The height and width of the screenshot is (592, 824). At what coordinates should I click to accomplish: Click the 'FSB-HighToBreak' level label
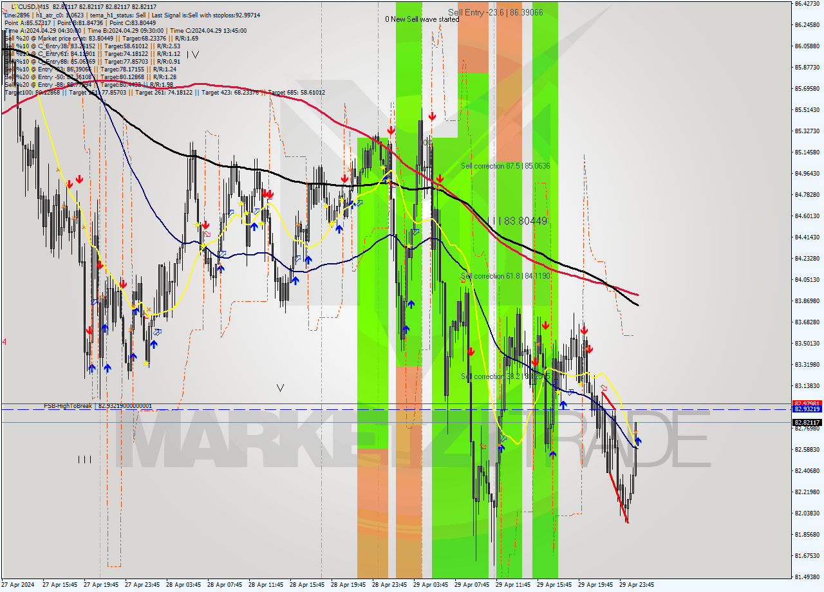point(98,406)
